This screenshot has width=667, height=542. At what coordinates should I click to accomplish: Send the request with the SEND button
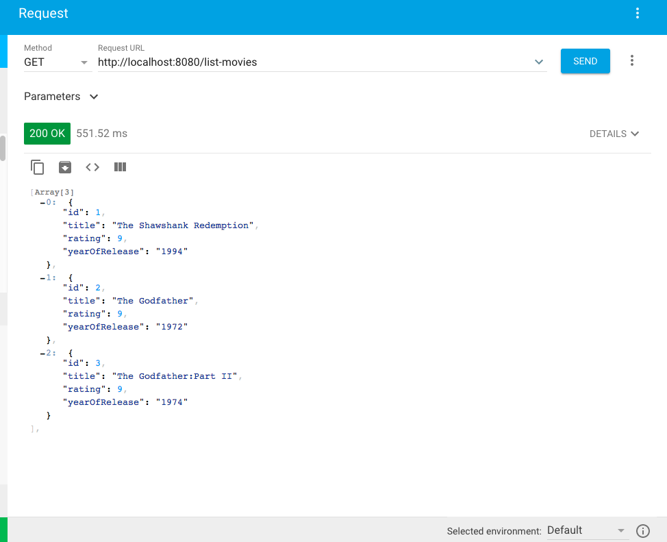(586, 61)
